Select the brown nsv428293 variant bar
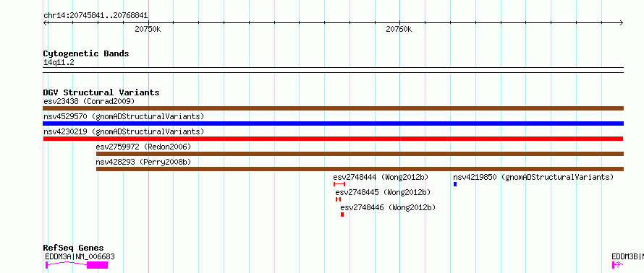Viewport: 644px width, 273px height. tap(360, 169)
